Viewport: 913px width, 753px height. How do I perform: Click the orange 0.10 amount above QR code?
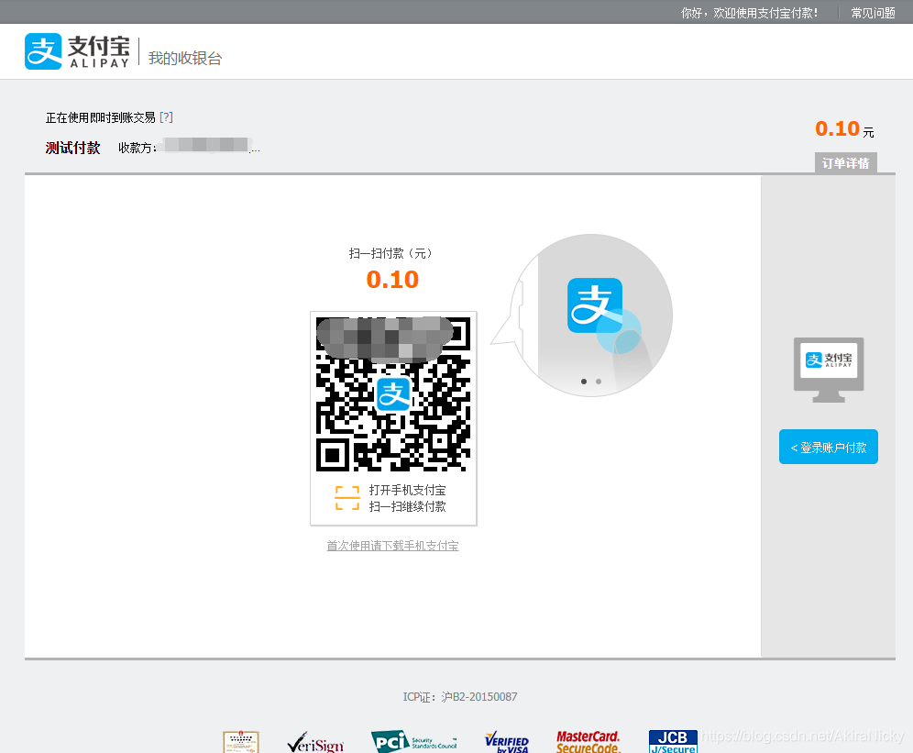pos(392,280)
